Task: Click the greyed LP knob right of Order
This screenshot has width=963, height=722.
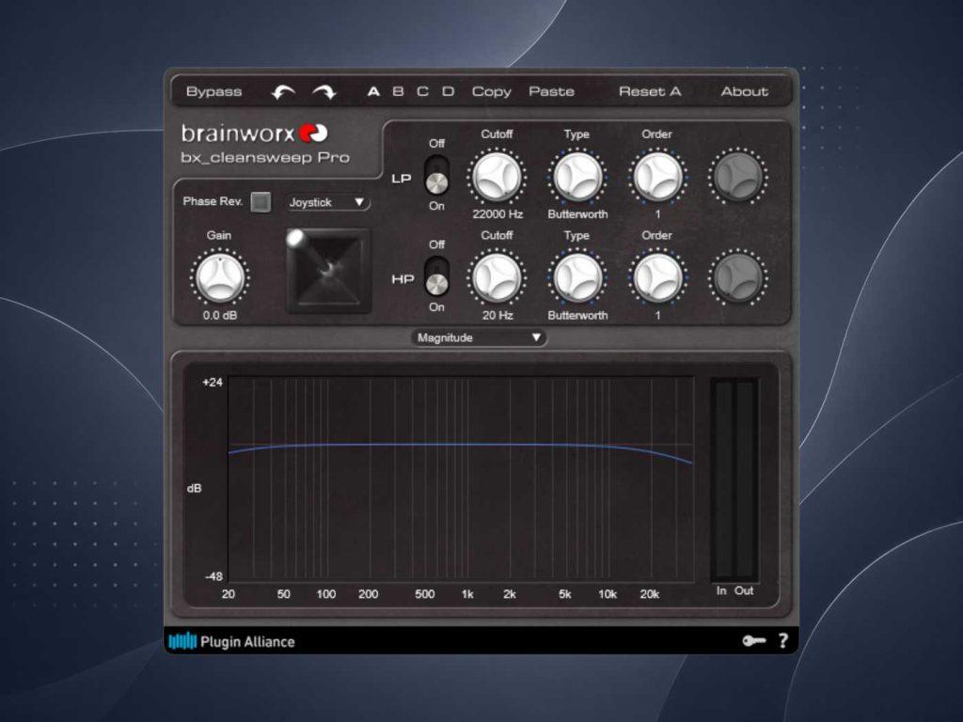Action: [x=737, y=177]
